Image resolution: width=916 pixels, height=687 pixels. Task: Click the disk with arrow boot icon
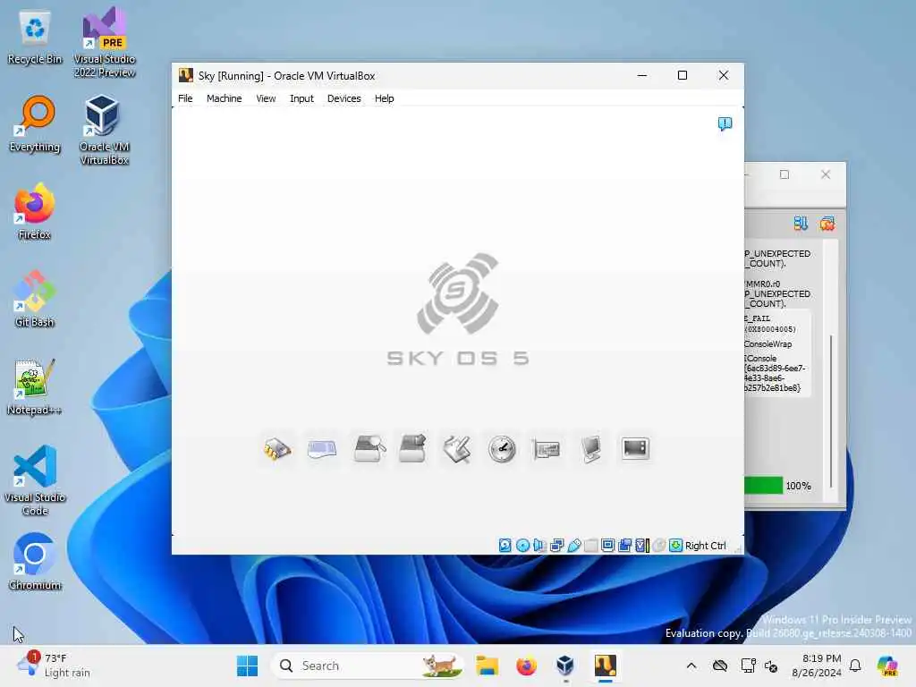coord(412,449)
